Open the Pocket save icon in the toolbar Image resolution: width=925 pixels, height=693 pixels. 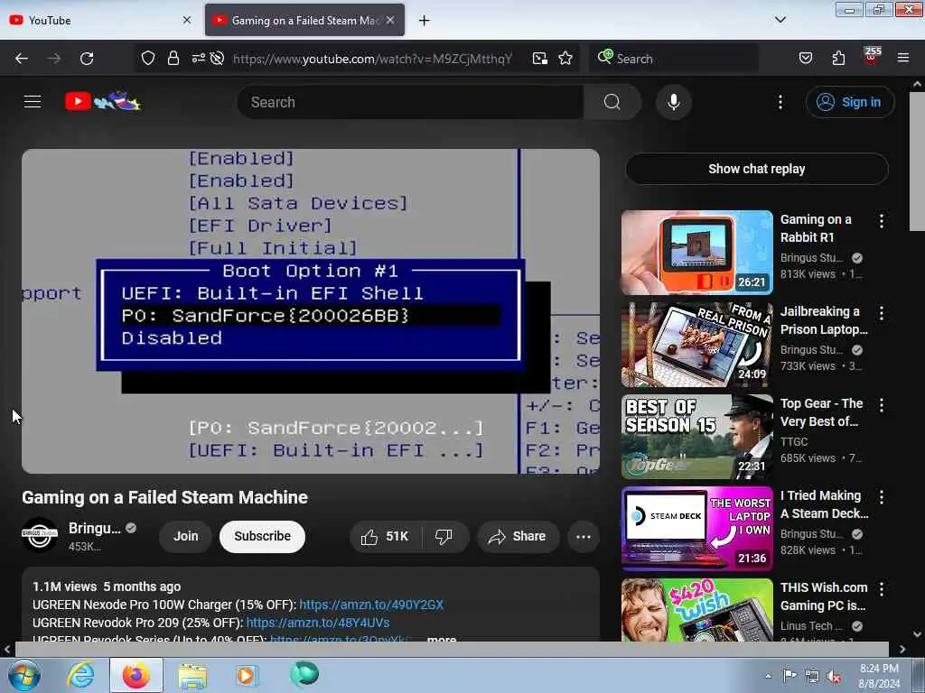click(x=805, y=58)
